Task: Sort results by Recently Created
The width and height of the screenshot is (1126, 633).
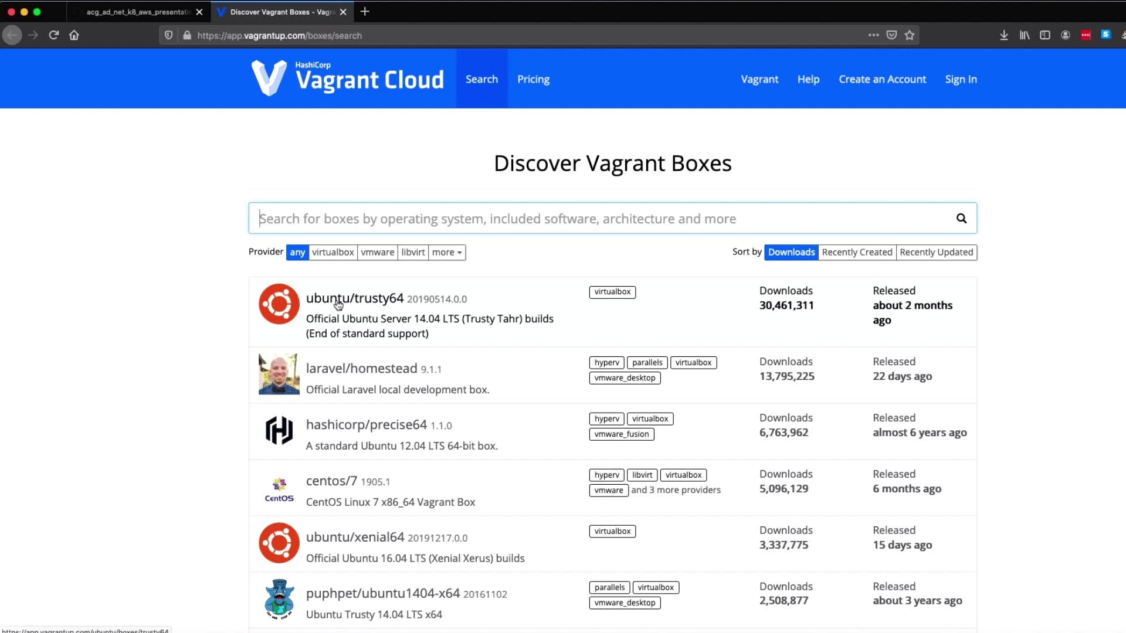Action: pos(857,252)
